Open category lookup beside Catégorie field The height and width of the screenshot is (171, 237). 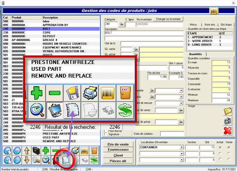click(x=121, y=24)
